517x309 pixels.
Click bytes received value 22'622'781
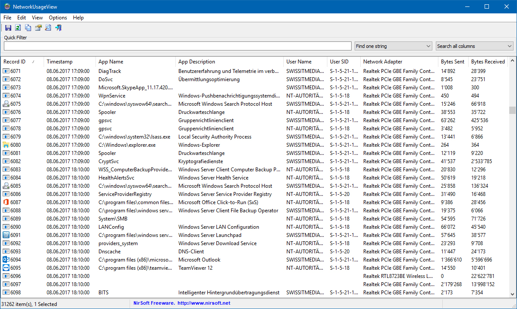coord(483,276)
